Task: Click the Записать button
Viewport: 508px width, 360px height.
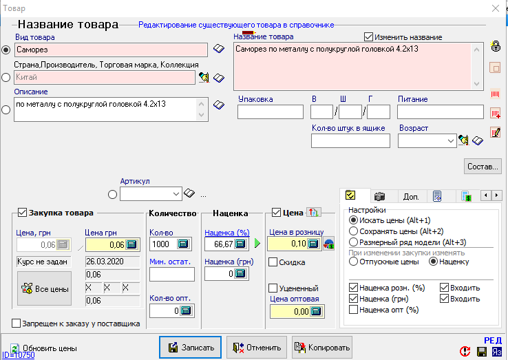Action: click(191, 347)
